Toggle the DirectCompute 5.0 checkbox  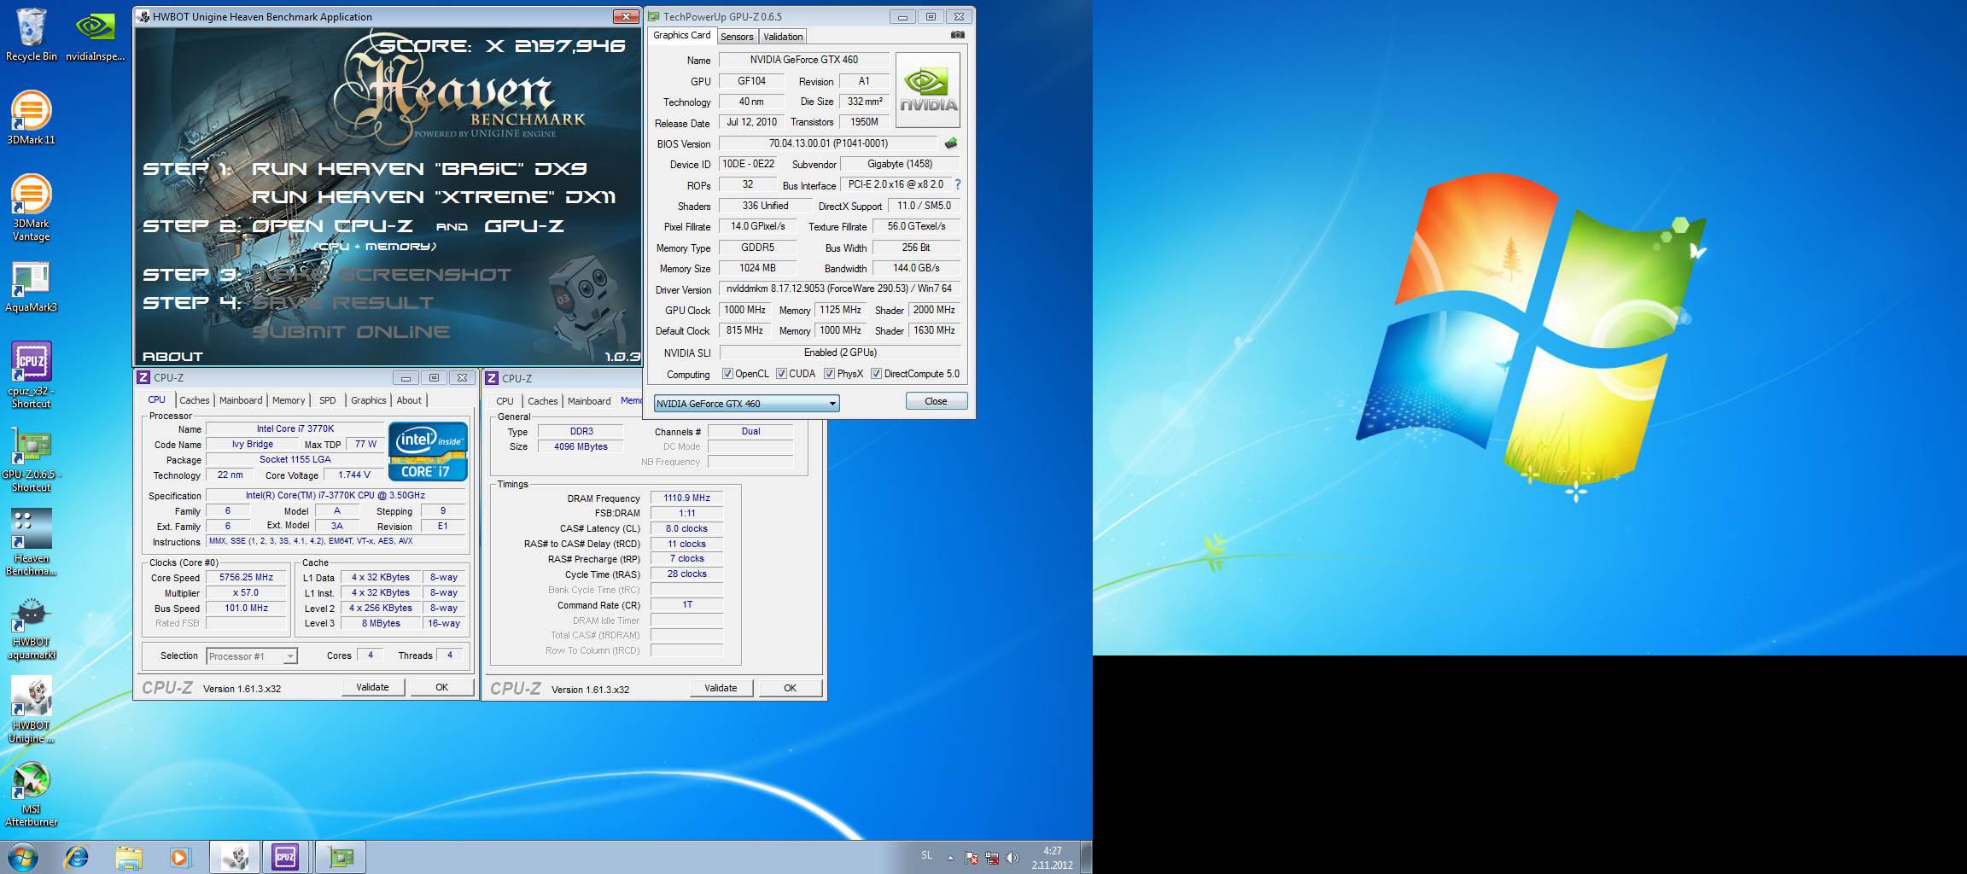coord(876,374)
